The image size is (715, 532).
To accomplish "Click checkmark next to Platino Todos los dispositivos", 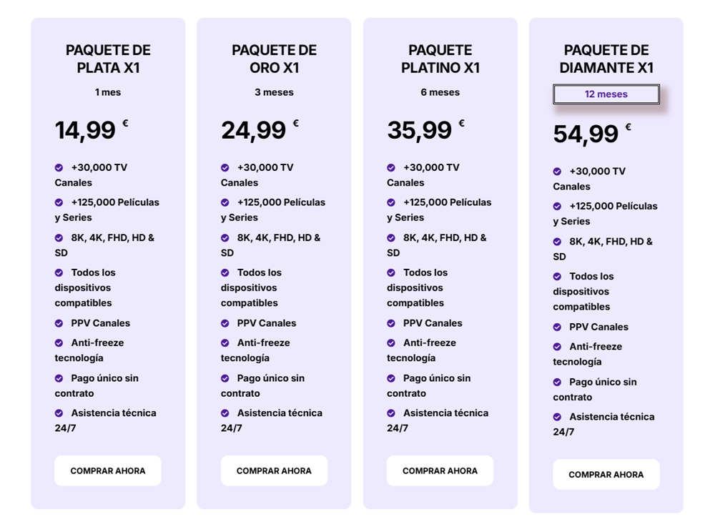I will [391, 273].
